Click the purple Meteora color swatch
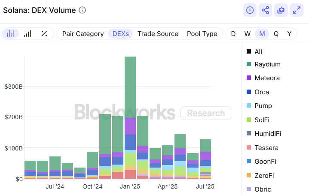Screen dimensions: 309x195 point(249,78)
